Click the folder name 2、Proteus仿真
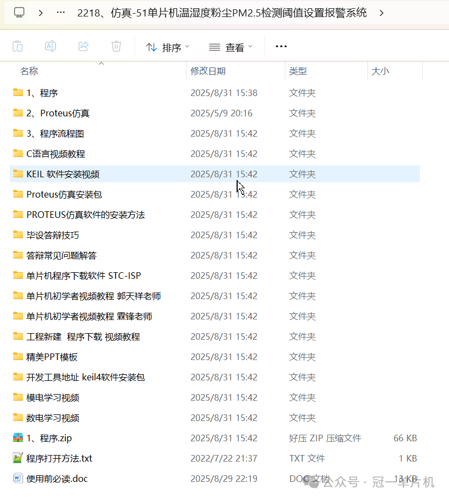 58,113
